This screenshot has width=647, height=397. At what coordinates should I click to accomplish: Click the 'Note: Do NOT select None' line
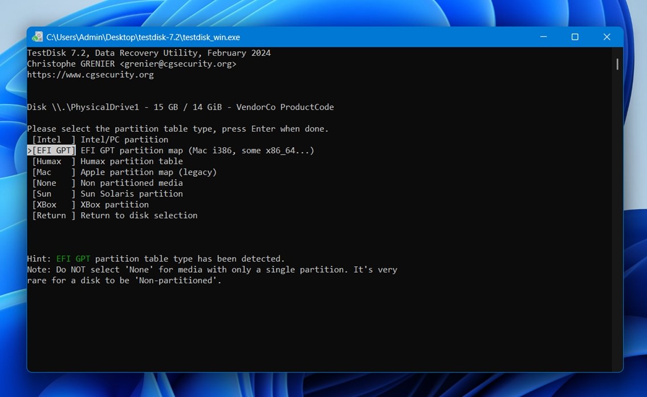click(212, 269)
